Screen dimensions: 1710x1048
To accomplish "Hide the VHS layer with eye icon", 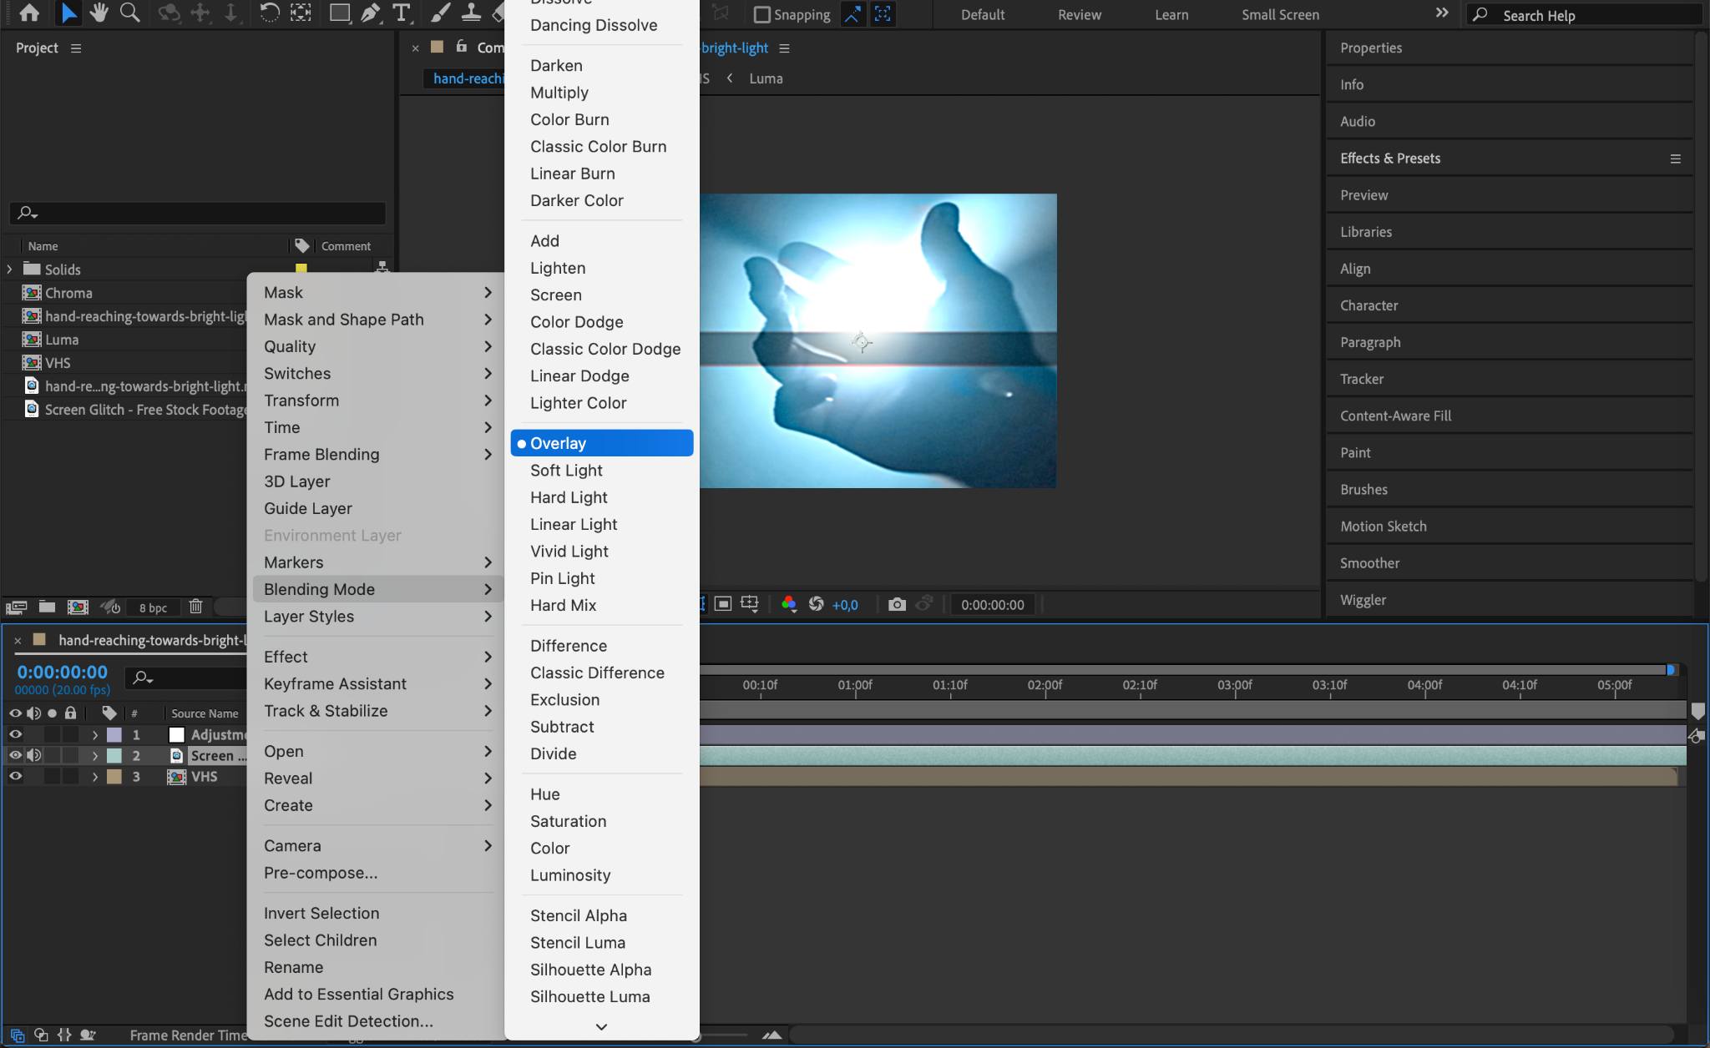I will click(x=15, y=776).
